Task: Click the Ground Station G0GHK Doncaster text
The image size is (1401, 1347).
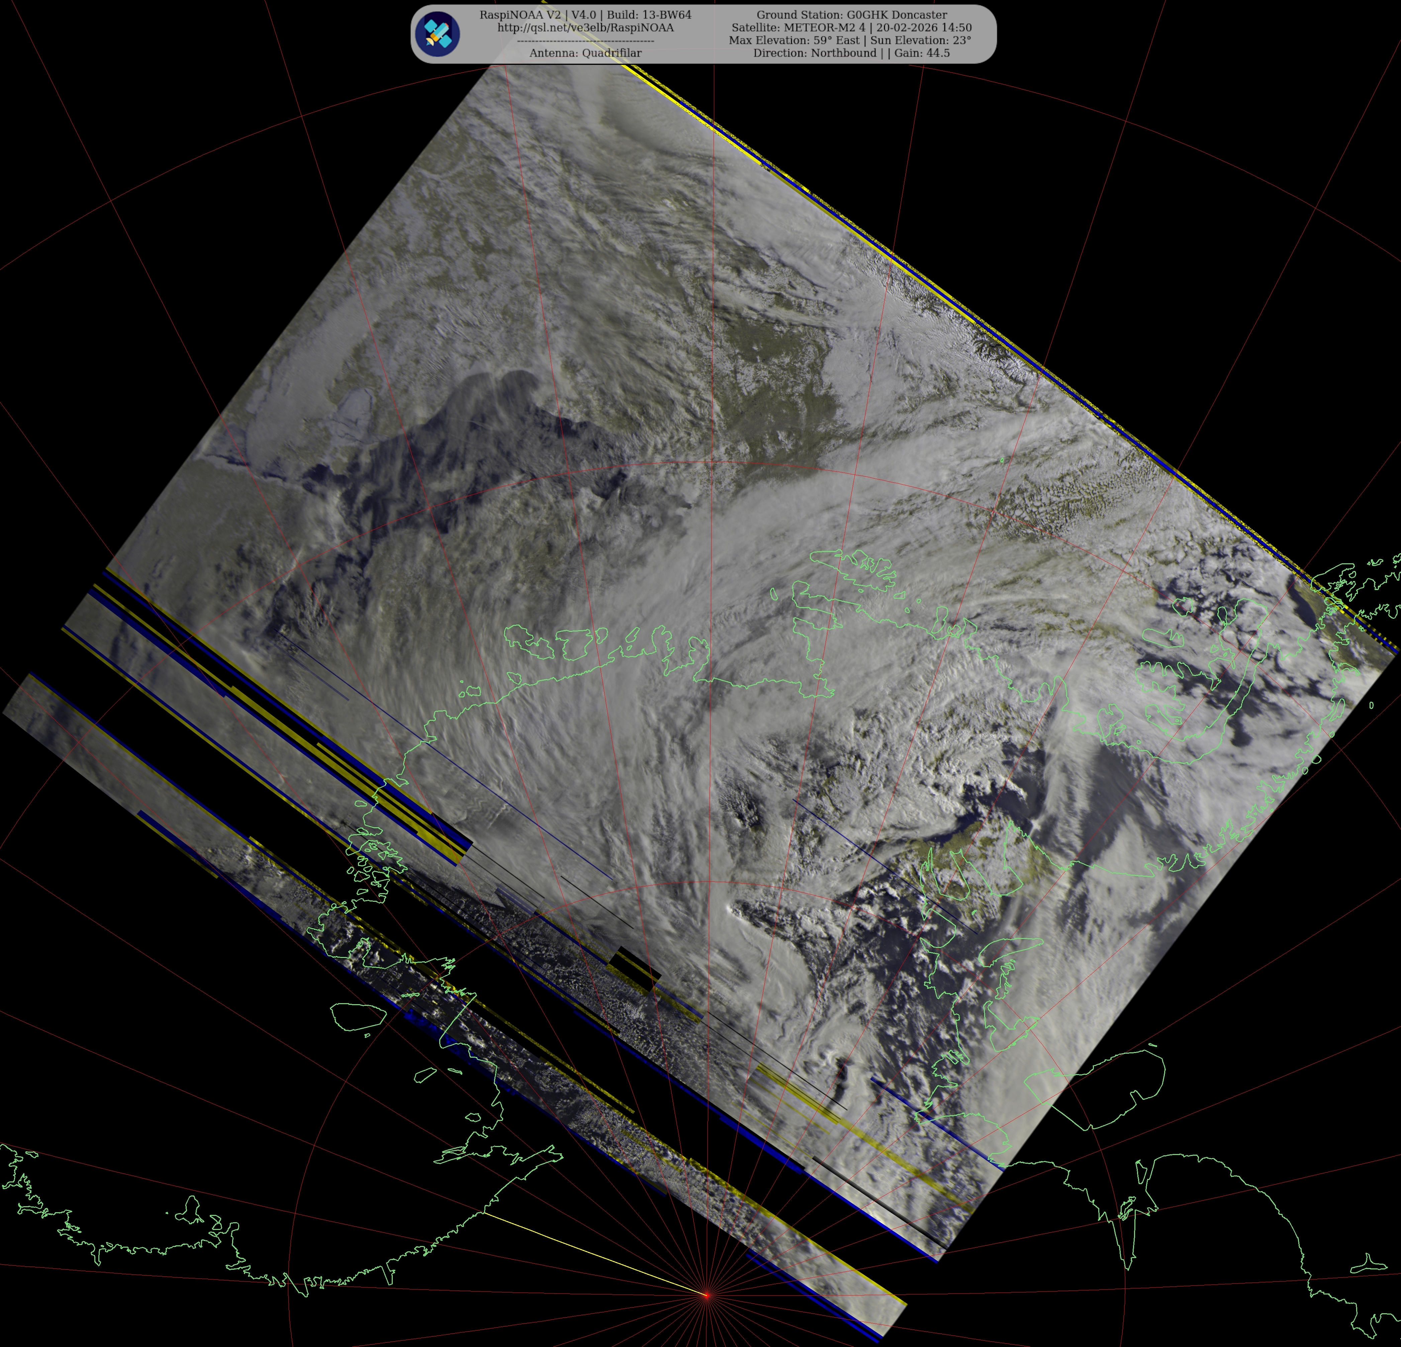Action: point(851,15)
